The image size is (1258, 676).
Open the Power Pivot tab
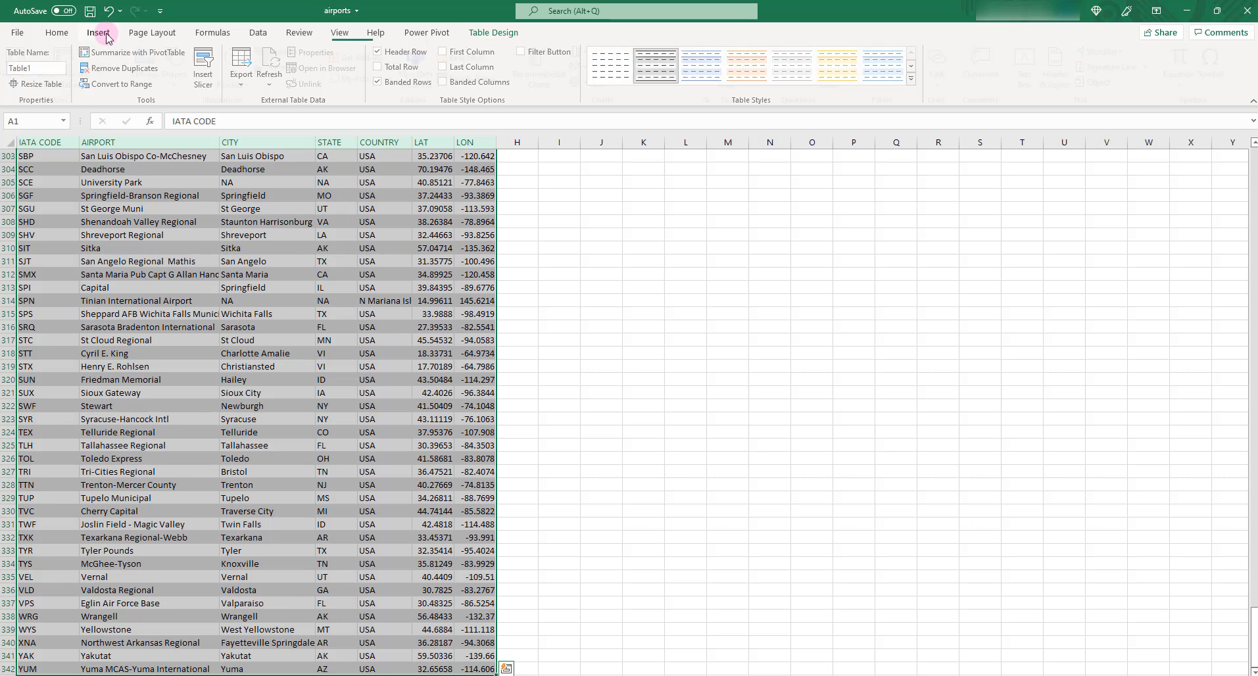[x=427, y=32]
